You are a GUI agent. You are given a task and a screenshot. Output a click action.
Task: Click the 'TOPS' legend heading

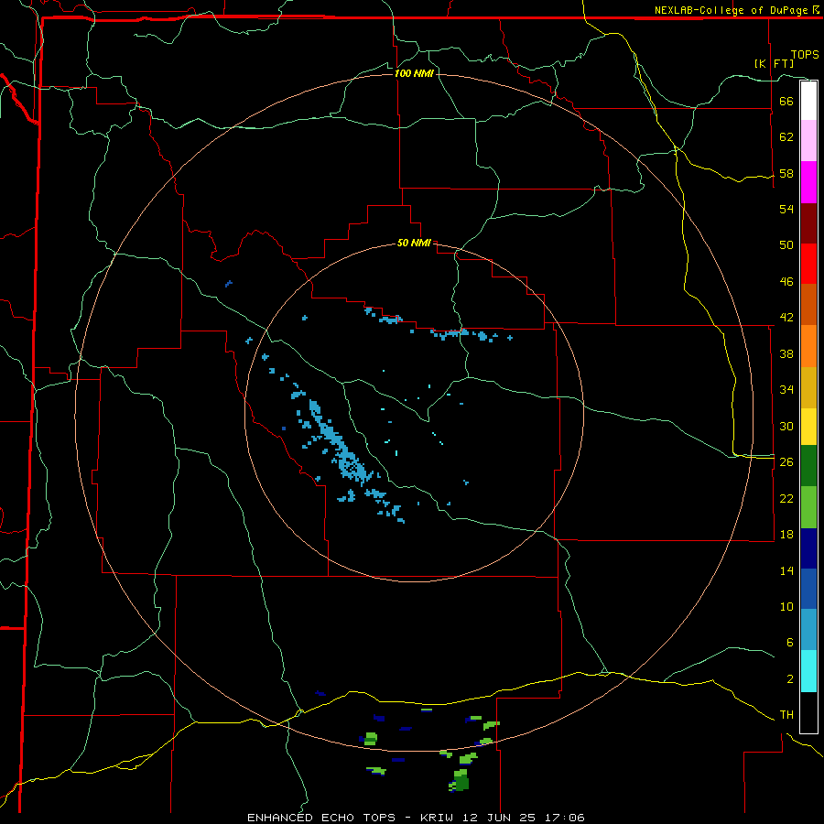[x=805, y=55]
